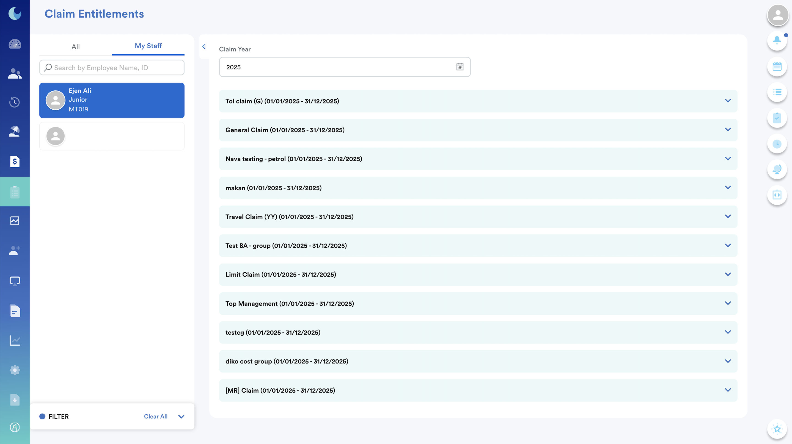Select the blank second staff card
The image size is (792, 444).
pyautogui.click(x=112, y=136)
